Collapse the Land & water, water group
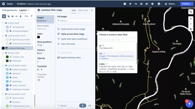195x109 pixels. [x=3, y=65]
